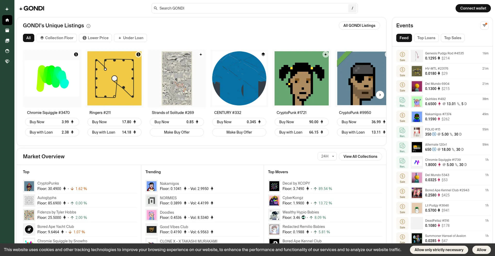
Task: Click the sparkle icon atop the sidebar
Action: pyautogui.click(x=7, y=9)
